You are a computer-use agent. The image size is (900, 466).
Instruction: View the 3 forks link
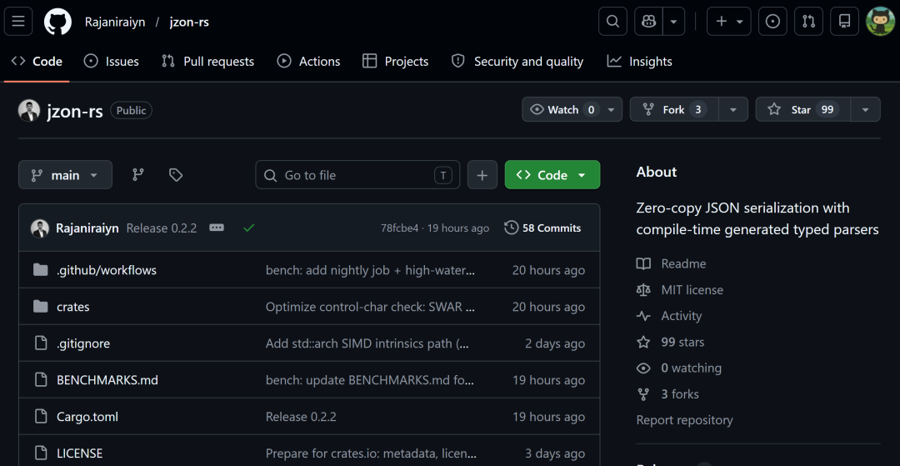[x=668, y=395]
